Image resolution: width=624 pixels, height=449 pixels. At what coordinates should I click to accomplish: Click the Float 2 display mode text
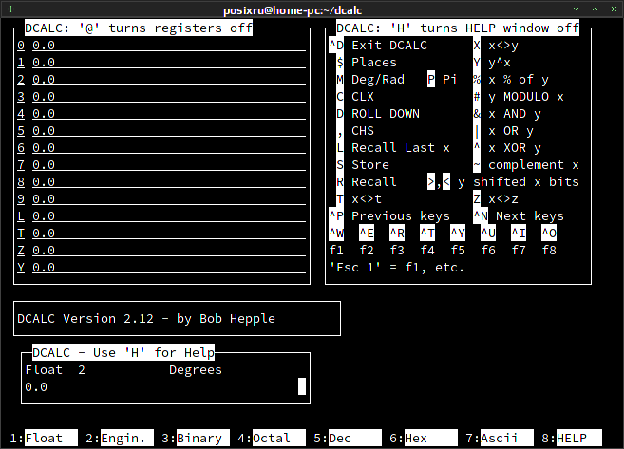click(x=55, y=370)
